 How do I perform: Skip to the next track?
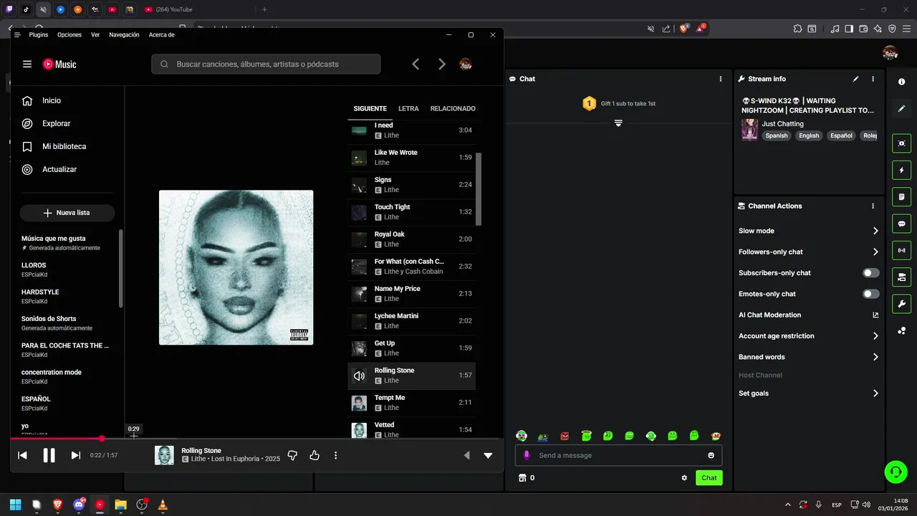pyautogui.click(x=75, y=455)
